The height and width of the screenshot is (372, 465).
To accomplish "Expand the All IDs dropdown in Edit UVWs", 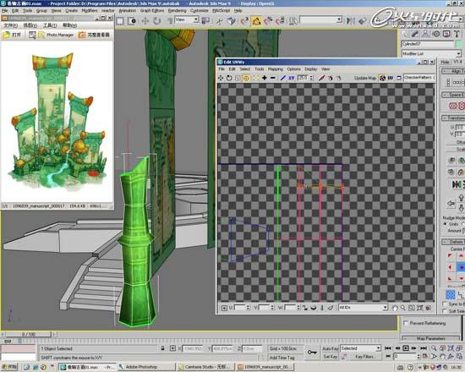I will 364,308.
